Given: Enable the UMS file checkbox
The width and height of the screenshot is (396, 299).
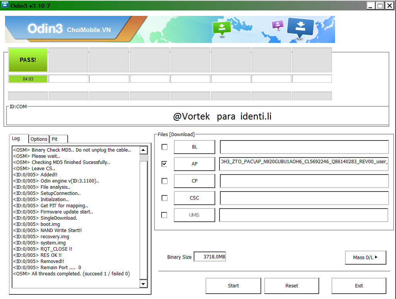Looking at the screenshot, I should (165, 215).
